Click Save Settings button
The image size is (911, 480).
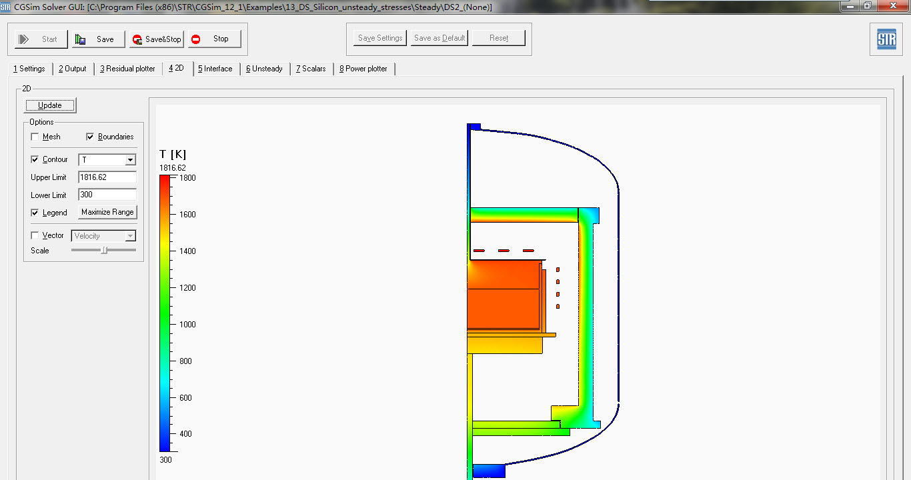point(380,38)
